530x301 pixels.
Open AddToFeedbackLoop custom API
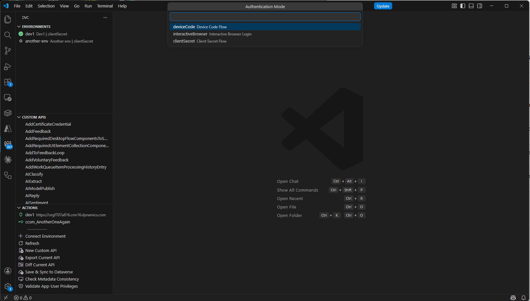[x=64, y=153]
